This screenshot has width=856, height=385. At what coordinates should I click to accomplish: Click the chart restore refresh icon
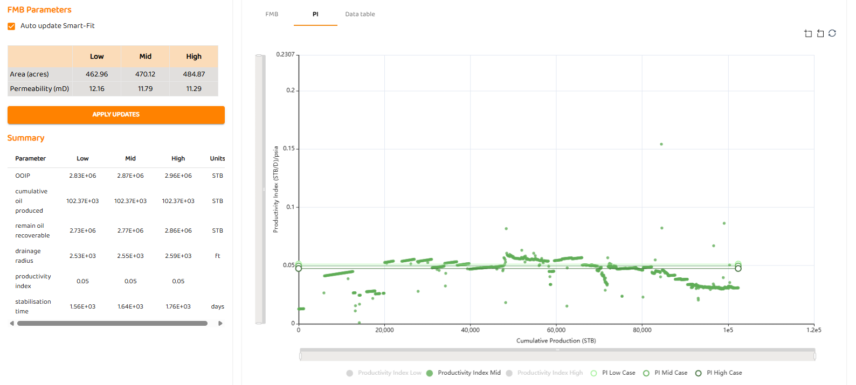pyautogui.click(x=832, y=33)
